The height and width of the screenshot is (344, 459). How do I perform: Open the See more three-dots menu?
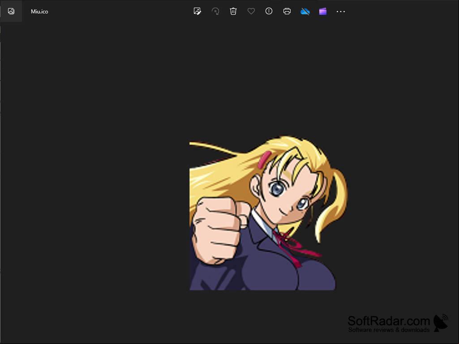(341, 12)
